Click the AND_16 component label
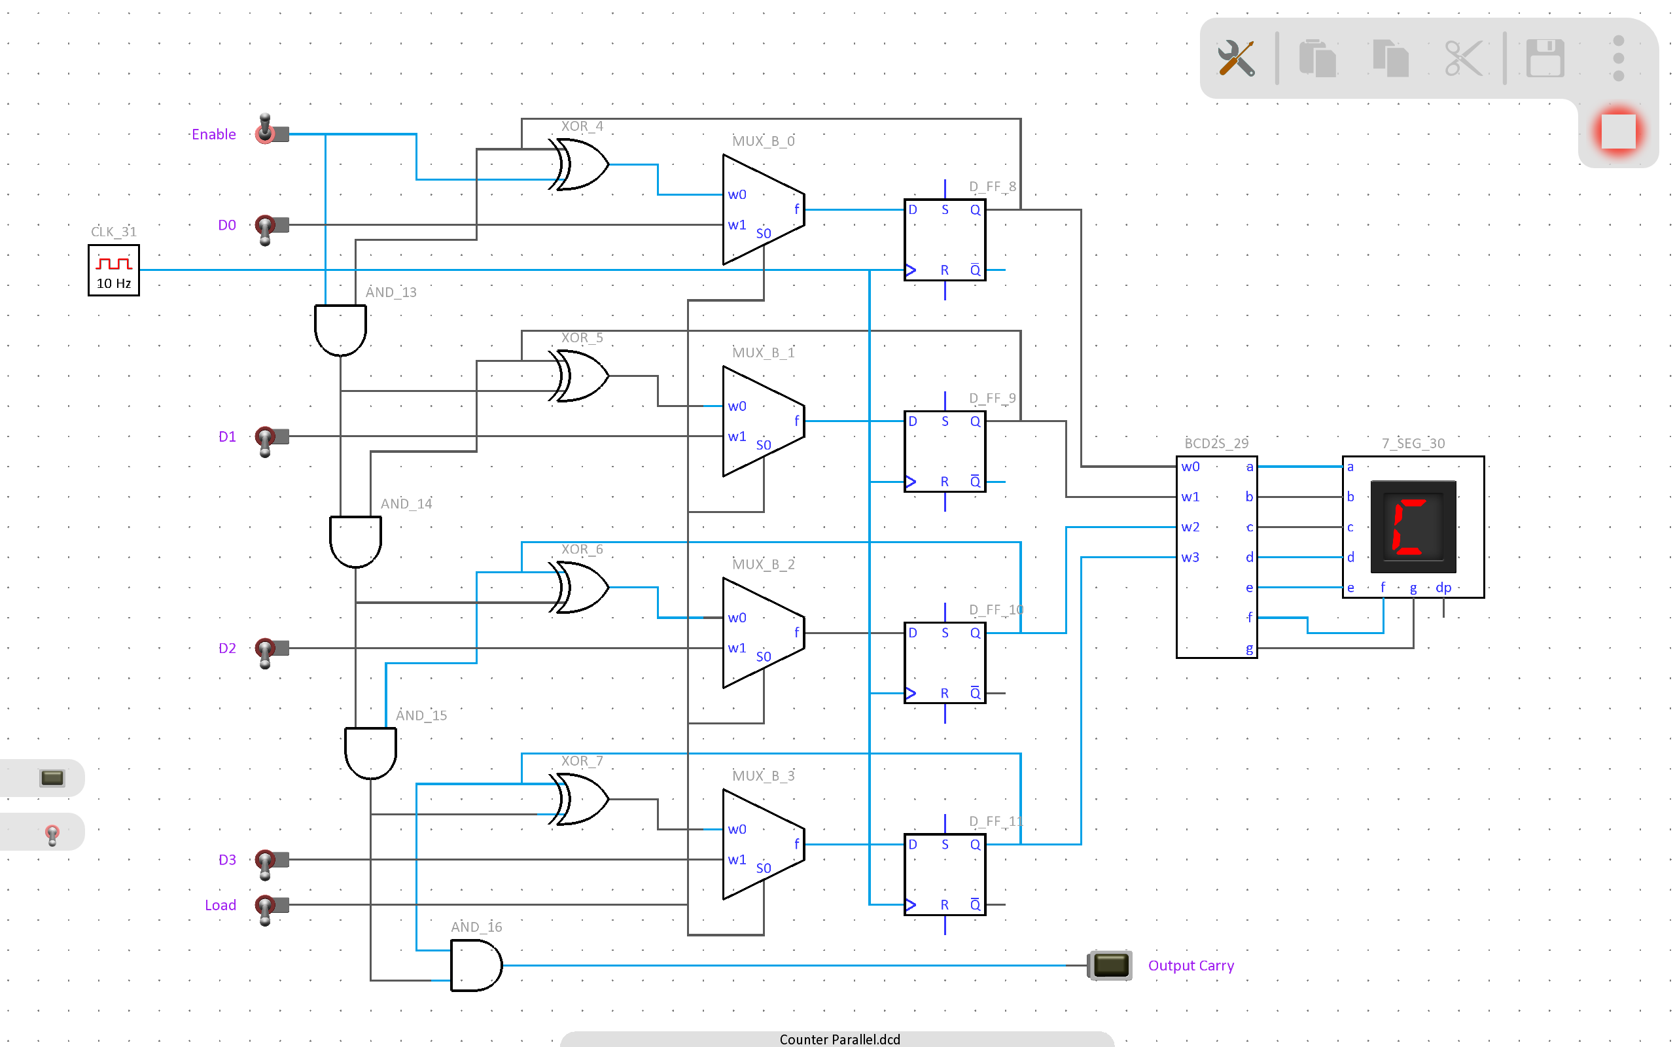Image resolution: width=1675 pixels, height=1047 pixels. click(x=476, y=927)
